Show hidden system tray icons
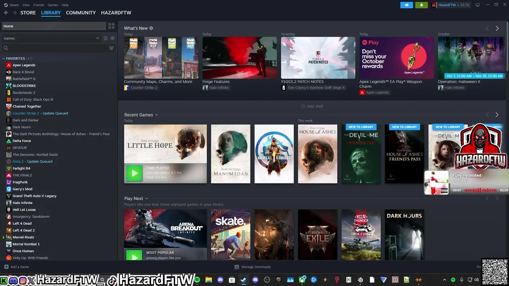The image size is (509, 286). (x=445, y=280)
